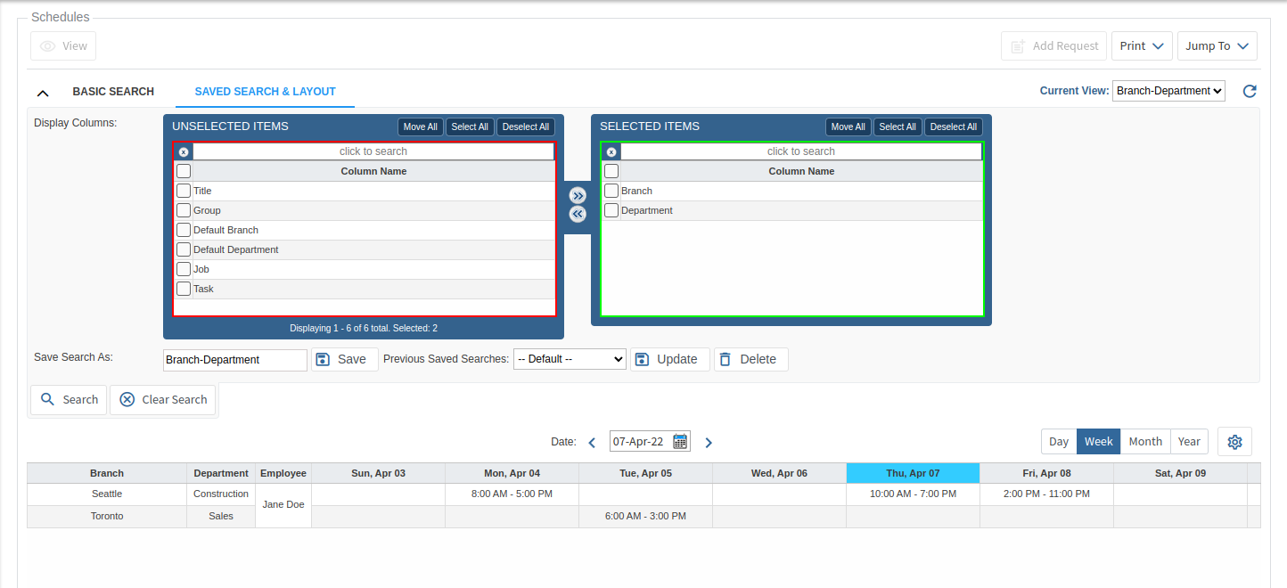
Task: Click the Unselected Items search box
Action: [373, 151]
